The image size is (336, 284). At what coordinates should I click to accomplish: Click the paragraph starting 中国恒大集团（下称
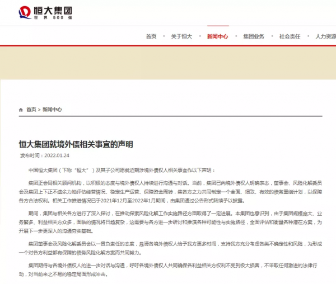[122, 170]
